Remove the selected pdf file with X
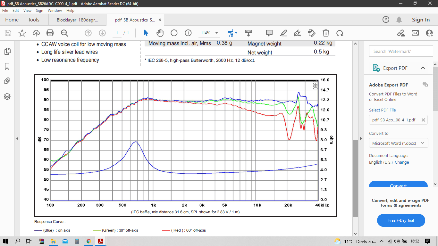The height and width of the screenshot is (246, 438). click(x=423, y=120)
